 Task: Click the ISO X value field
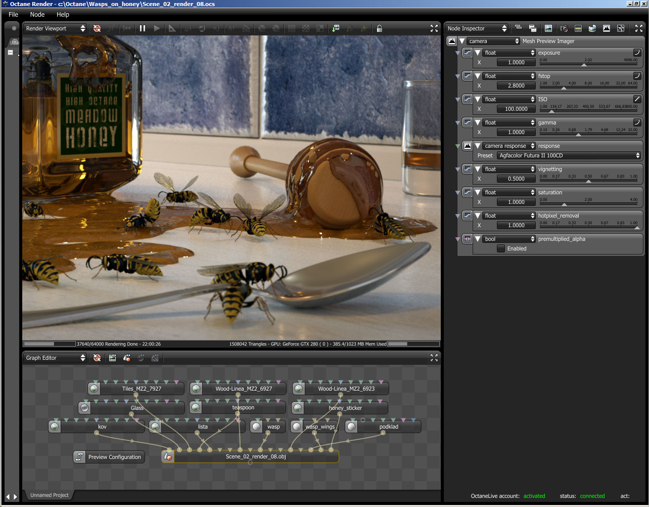pos(516,109)
